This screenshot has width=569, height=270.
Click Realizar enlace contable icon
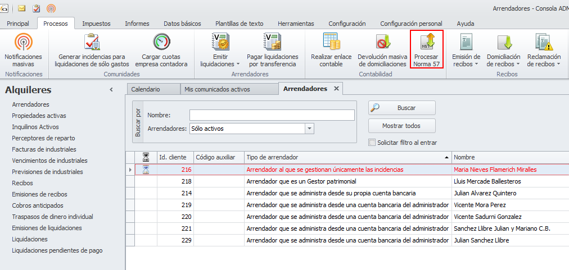click(x=331, y=42)
